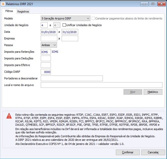The image size is (167, 159).
Task: Click the Cancelar button
Action: [153, 152]
